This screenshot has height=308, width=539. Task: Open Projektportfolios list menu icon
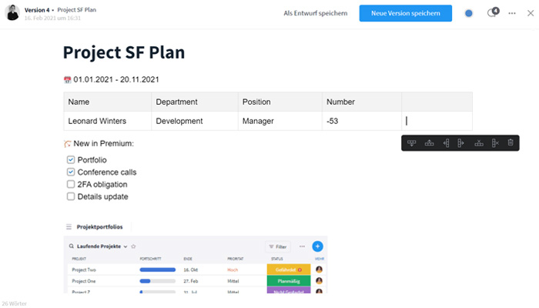(x=69, y=227)
